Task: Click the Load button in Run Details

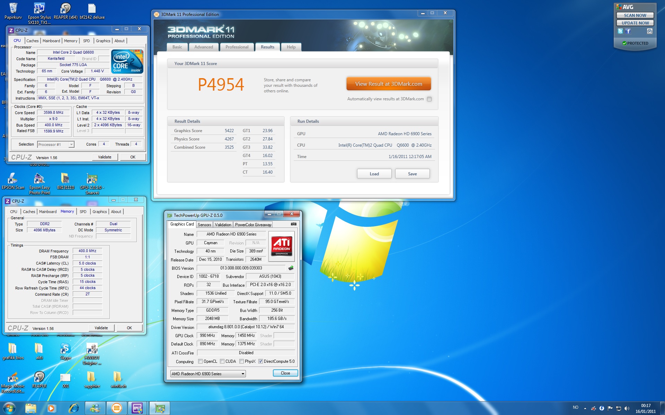Action: 374,174
